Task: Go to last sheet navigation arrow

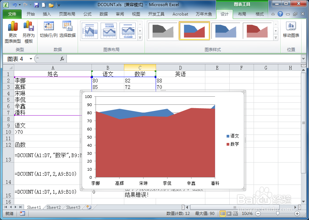Action: (21, 207)
